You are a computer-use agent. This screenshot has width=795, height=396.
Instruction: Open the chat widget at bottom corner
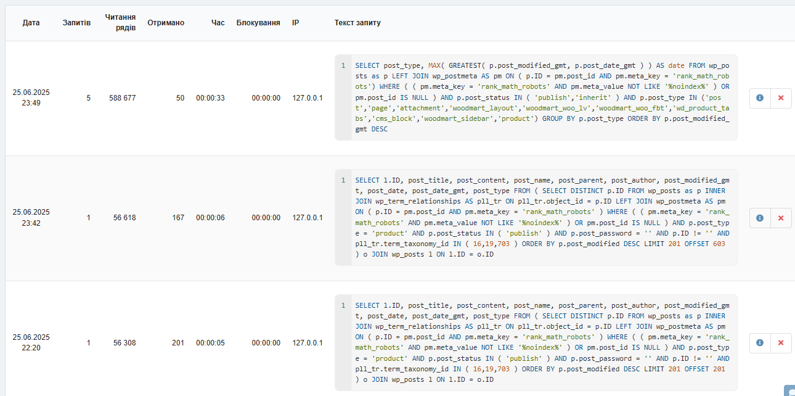(x=789, y=390)
